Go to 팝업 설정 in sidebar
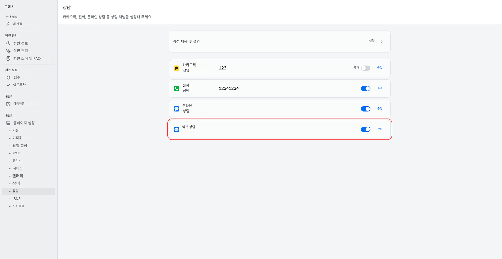 click(x=20, y=146)
